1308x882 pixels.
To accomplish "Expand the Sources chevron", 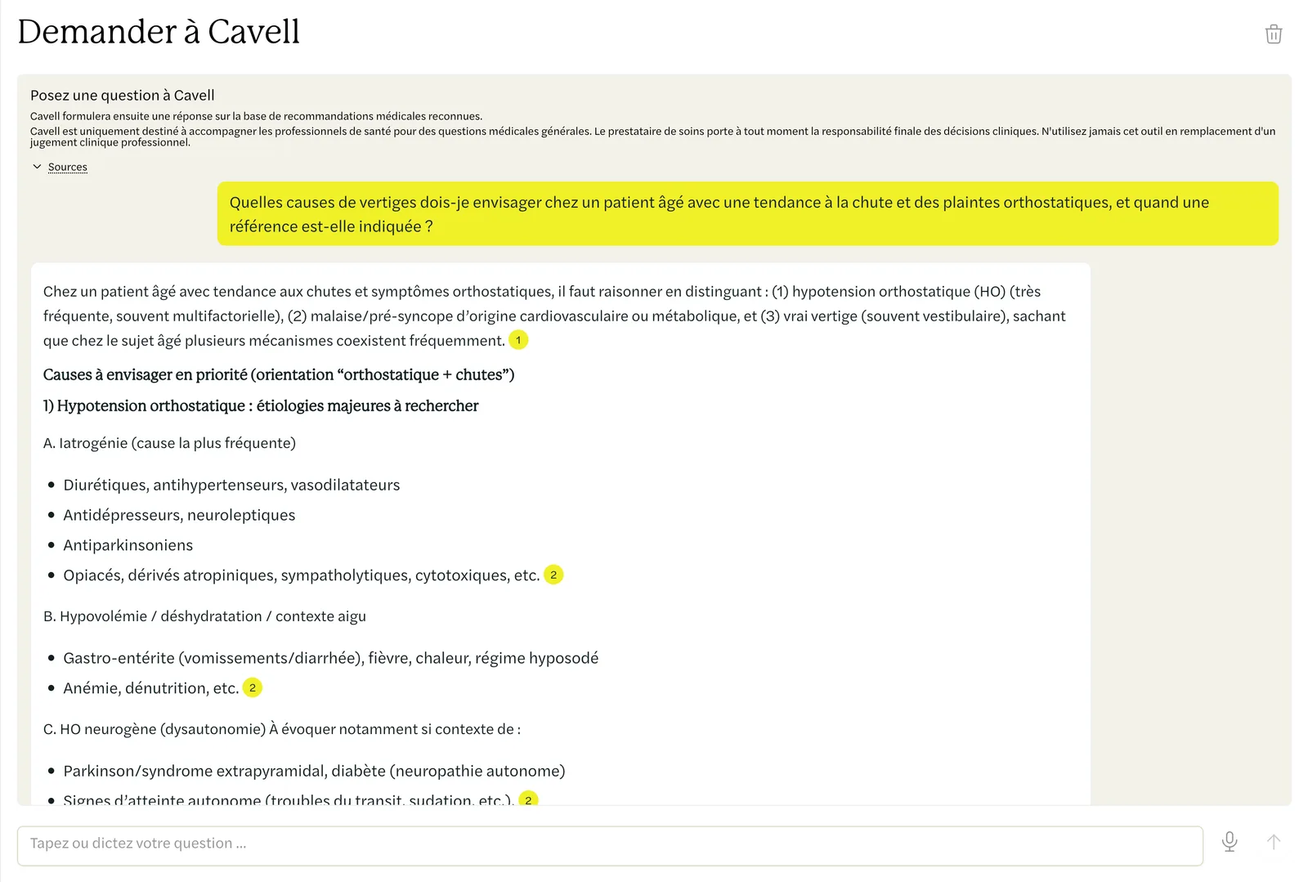I will coord(37,167).
